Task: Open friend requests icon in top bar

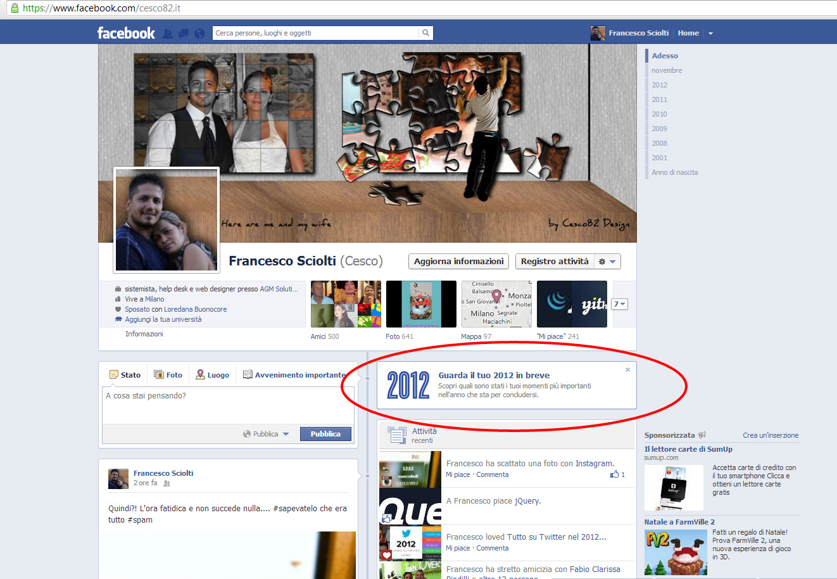Action: 168,34
